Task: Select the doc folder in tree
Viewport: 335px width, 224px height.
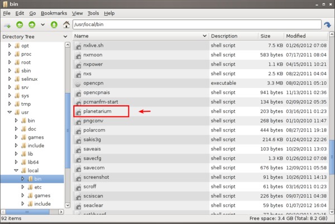Action: click(32, 129)
